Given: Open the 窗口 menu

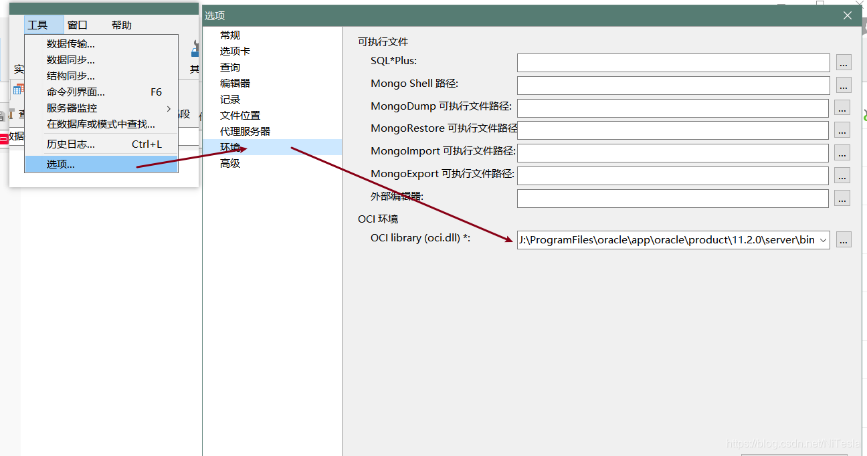Looking at the screenshot, I should click(78, 25).
